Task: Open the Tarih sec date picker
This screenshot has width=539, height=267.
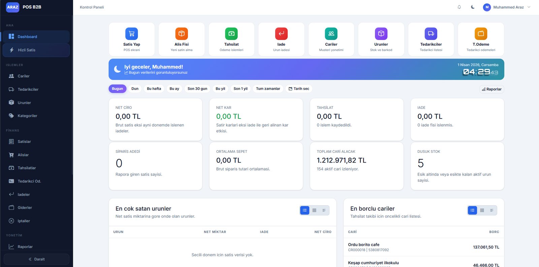Action: 299,89
